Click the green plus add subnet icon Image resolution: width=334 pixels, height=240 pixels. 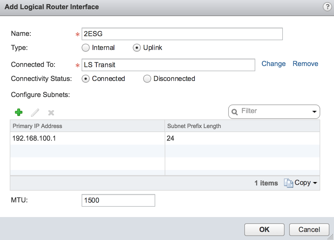click(19, 112)
